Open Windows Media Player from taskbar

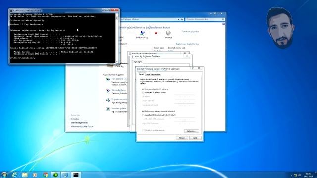coord(35,175)
